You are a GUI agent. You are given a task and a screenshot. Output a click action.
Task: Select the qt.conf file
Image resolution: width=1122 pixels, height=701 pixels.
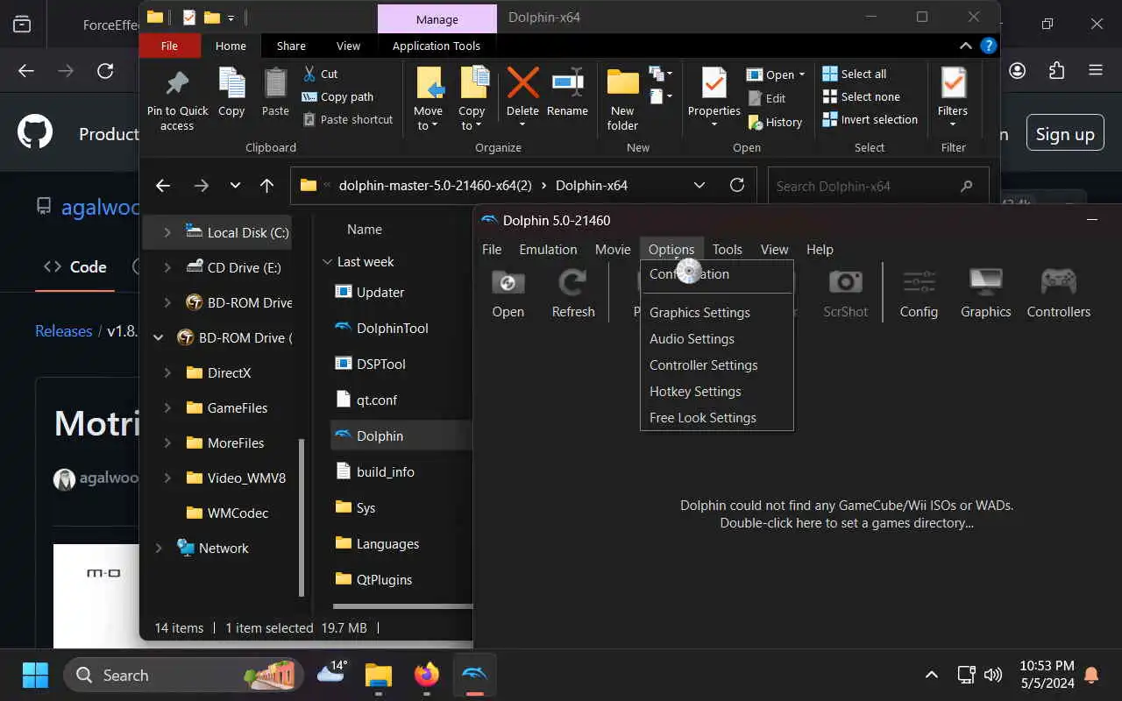[376, 400]
